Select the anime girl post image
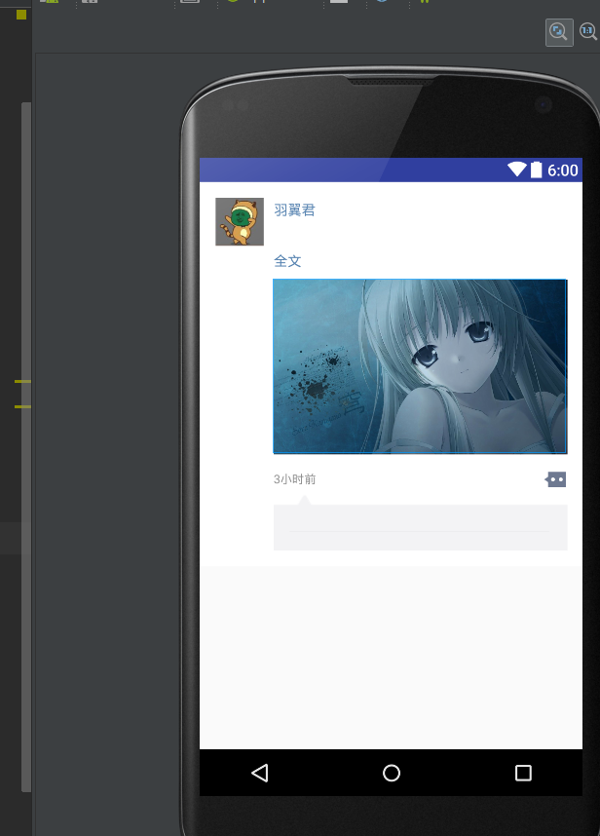This screenshot has height=836, width=600. 420,366
